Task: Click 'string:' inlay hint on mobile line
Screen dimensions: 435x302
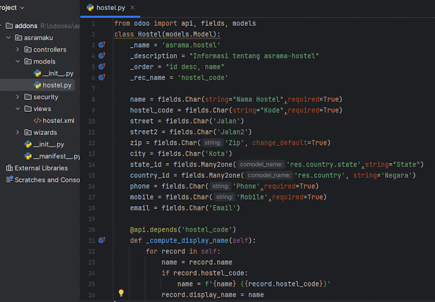Action: pyautogui.click(x=225, y=197)
